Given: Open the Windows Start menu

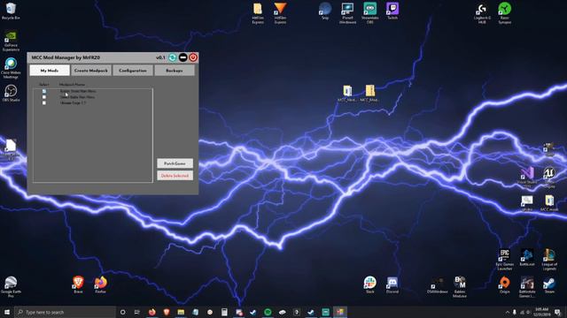Looking at the screenshot, I should point(7,312).
